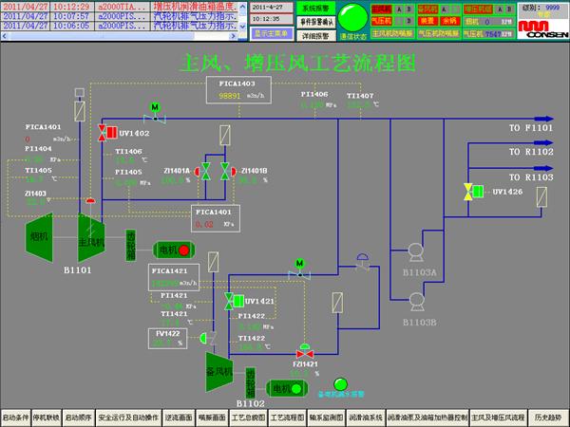Select the 10:12:29 alarm row

pos(120,7)
